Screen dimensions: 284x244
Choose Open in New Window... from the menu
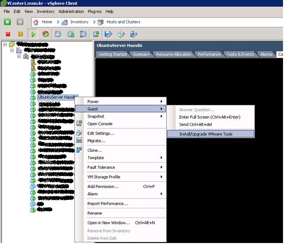[x=121, y=222]
